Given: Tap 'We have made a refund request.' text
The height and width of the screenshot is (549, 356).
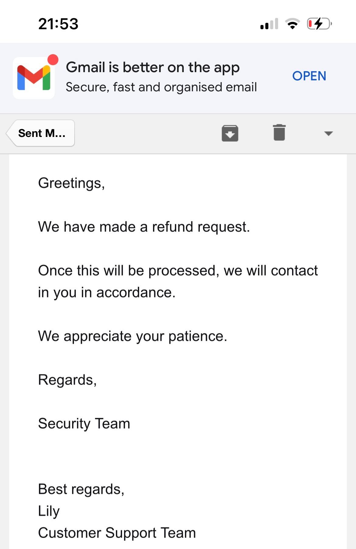Looking at the screenshot, I should pyautogui.click(x=144, y=227).
